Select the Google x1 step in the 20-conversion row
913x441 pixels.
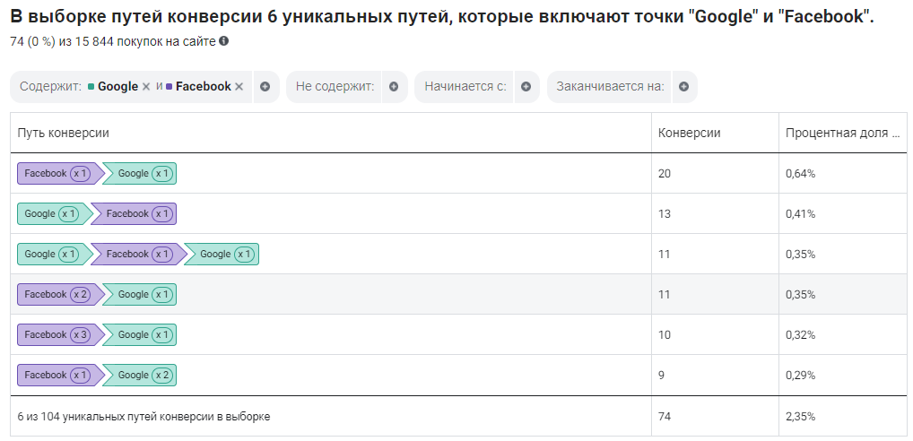140,173
